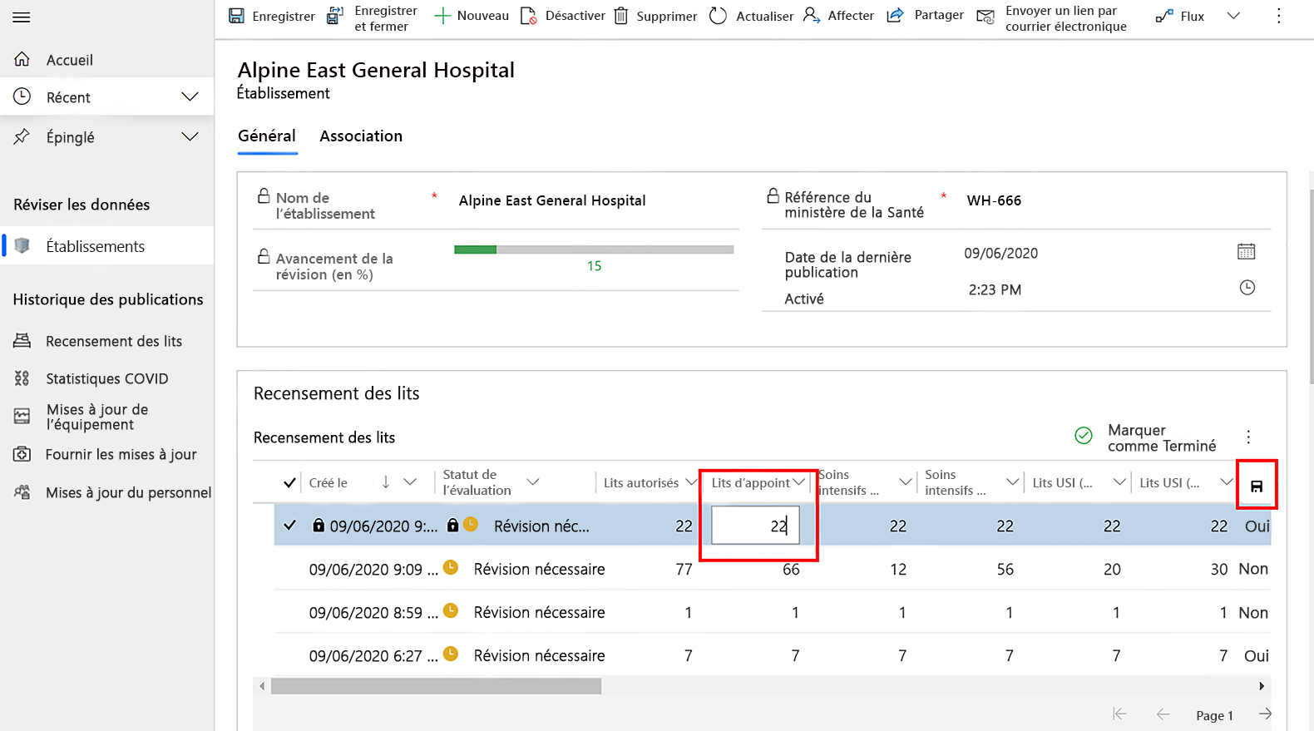Create a new record with Nouveau
The image size is (1314, 731).
click(471, 16)
